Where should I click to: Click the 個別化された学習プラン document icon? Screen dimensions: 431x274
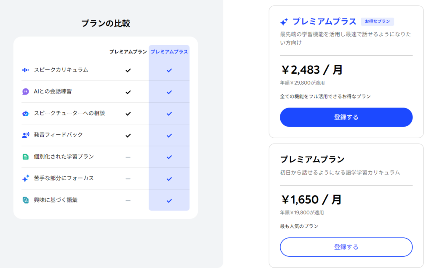pos(26,157)
